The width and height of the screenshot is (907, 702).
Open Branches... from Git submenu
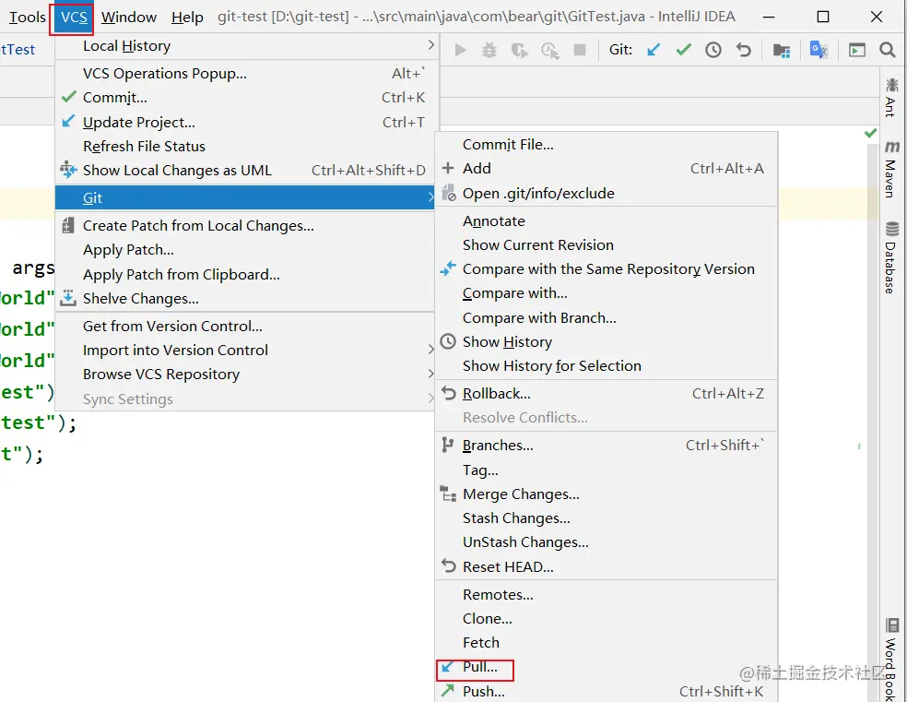coord(607,445)
